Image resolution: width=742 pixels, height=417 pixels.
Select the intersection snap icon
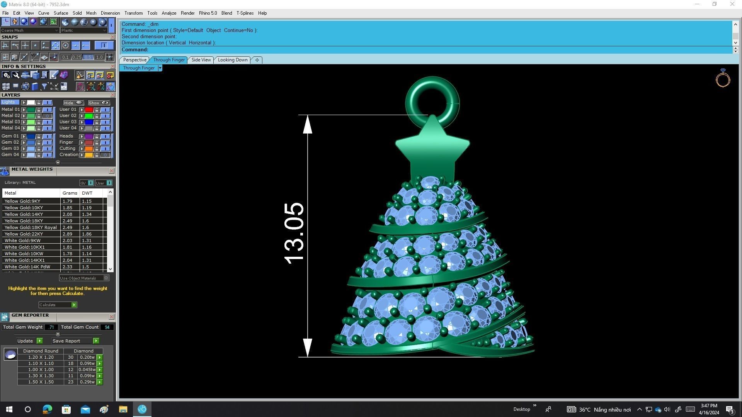[25, 46]
